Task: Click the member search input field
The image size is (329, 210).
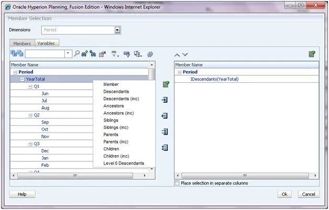Action: point(45,54)
